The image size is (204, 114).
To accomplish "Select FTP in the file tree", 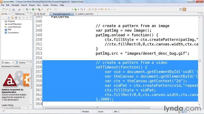I will point(10,30).
